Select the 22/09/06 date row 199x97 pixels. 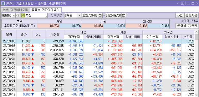tap(98, 41)
